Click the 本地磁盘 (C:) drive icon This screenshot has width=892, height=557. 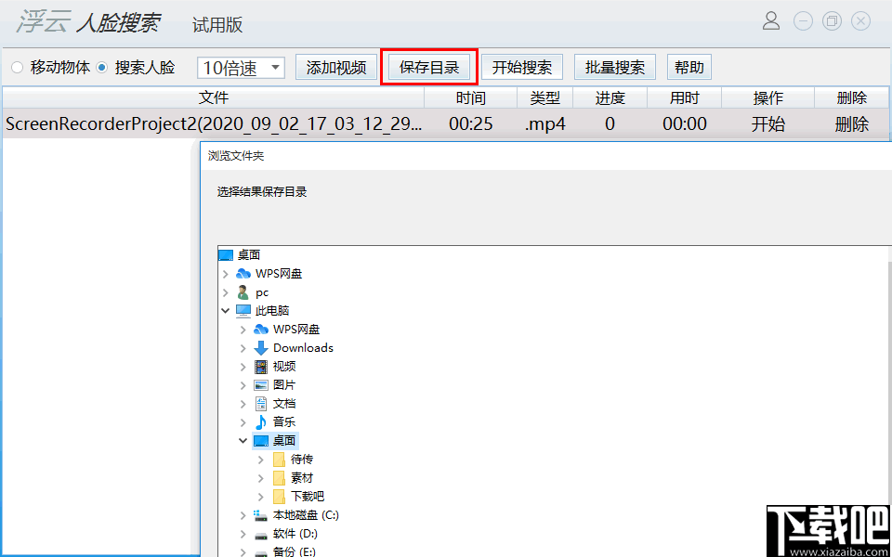261,514
